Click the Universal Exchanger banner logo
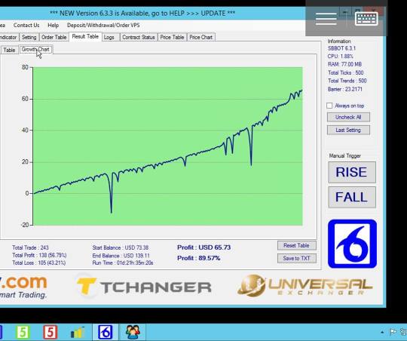Viewport: 407px width, 341px height. pyautogui.click(x=304, y=286)
